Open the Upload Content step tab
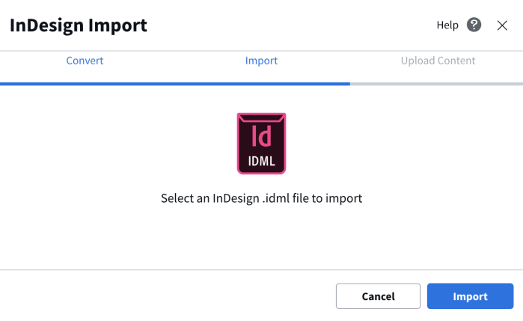 pos(438,61)
